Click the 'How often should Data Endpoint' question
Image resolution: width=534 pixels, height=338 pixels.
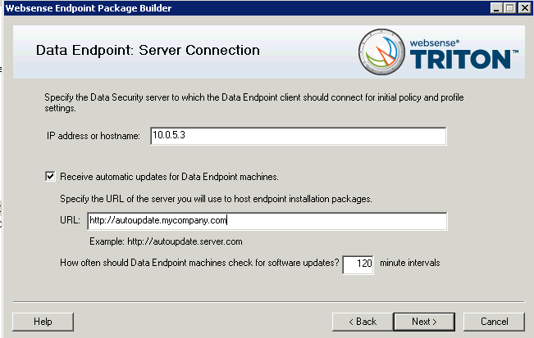199,263
